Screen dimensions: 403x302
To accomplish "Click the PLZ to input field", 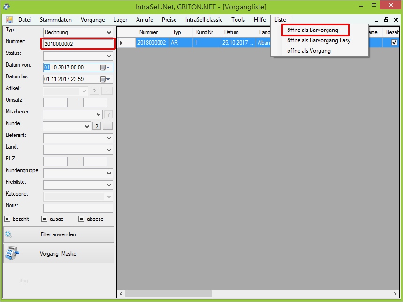I will pyautogui.click(x=95, y=161).
